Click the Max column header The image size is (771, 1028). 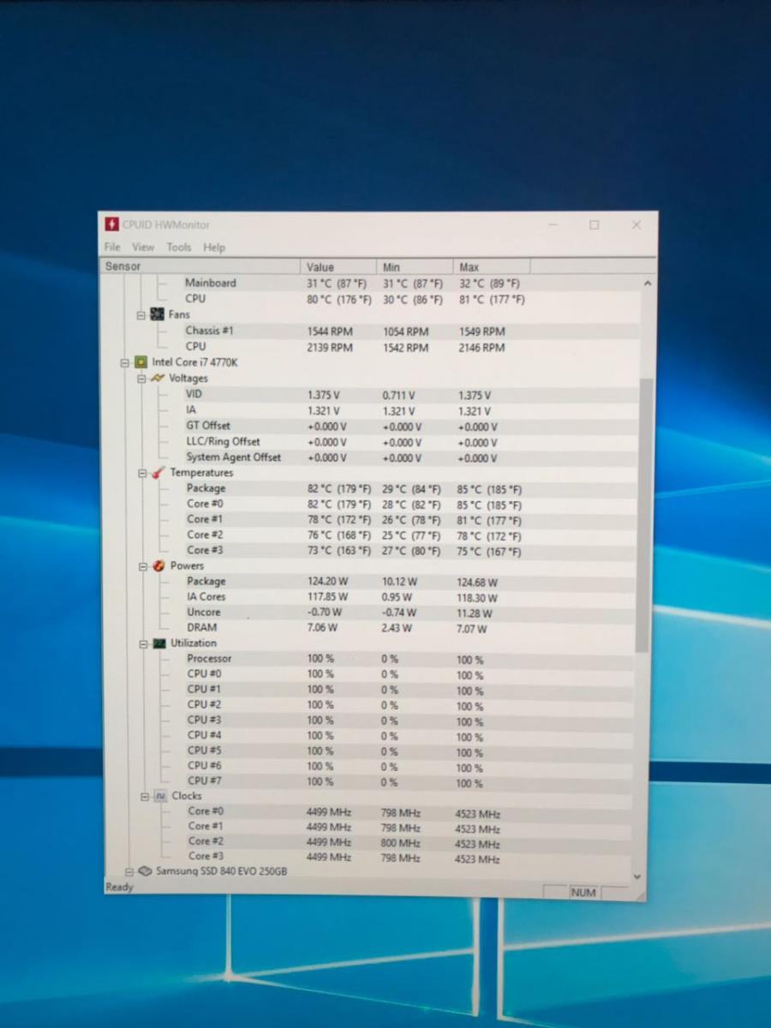(x=492, y=267)
